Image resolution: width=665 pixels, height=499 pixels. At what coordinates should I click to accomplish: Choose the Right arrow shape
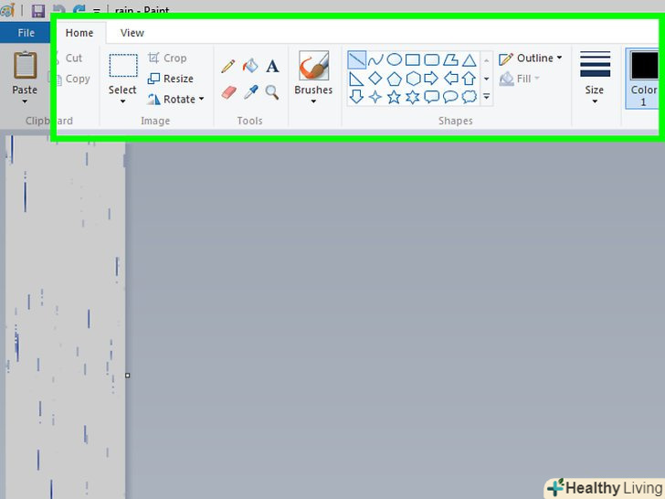[431, 79]
